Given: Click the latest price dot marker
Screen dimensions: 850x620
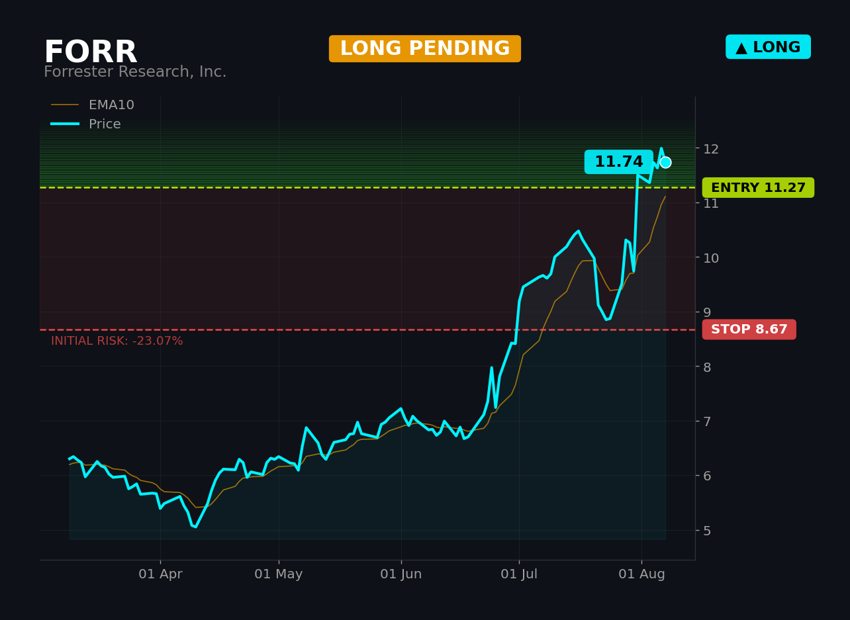Looking at the screenshot, I should [665, 162].
